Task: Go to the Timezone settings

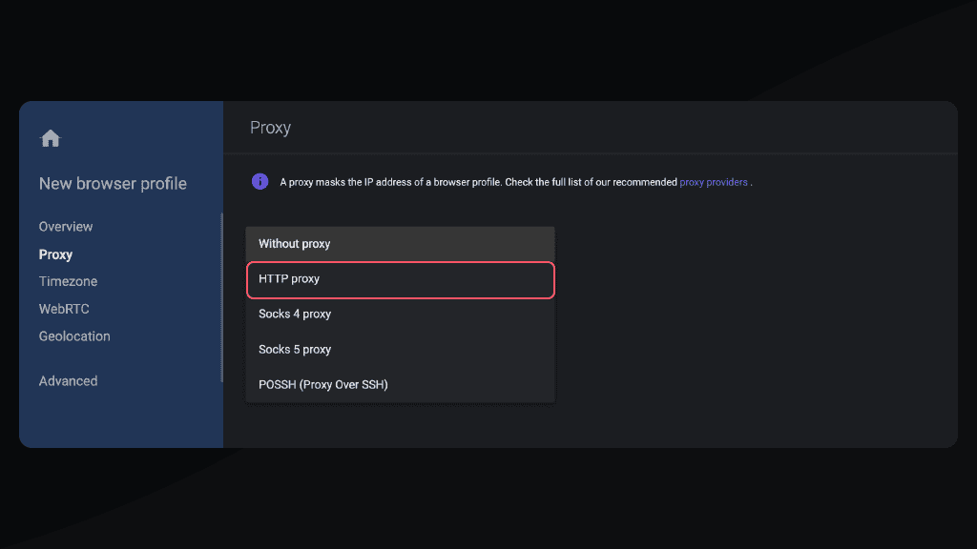Action: [68, 281]
